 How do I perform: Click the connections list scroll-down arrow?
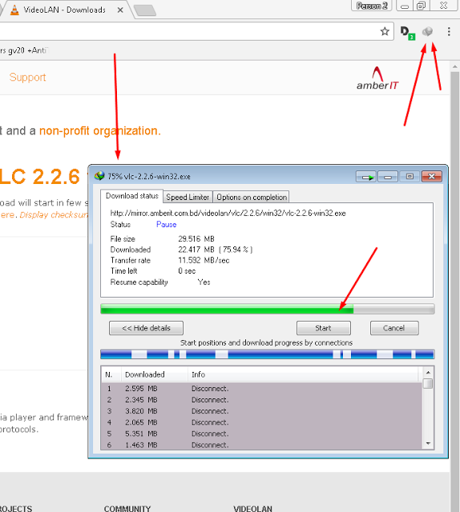click(428, 443)
